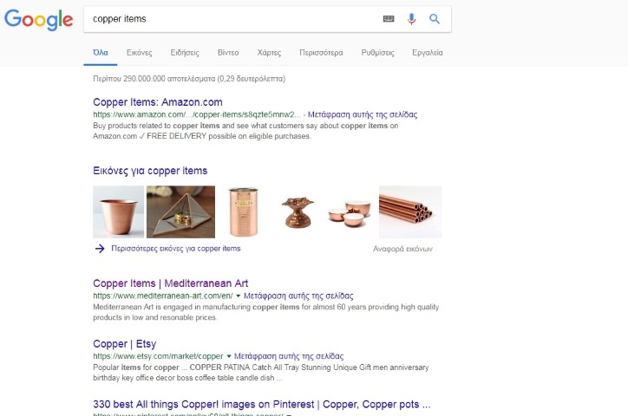Viewport: 628px width, 416px height.
Task: Open Copper Items: Amazon.com result
Action: coord(158,102)
